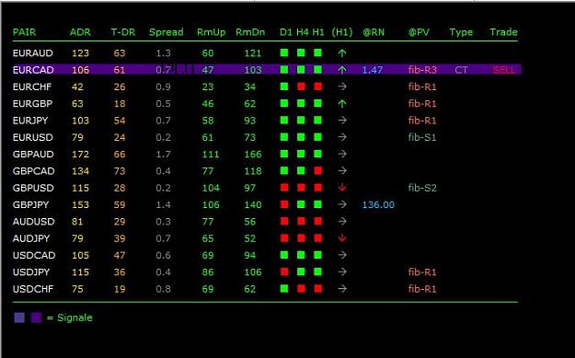The width and height of the screenshot is (575, 358).
Task: Click the dark purple Signale legend swatch
Action: 36,318
